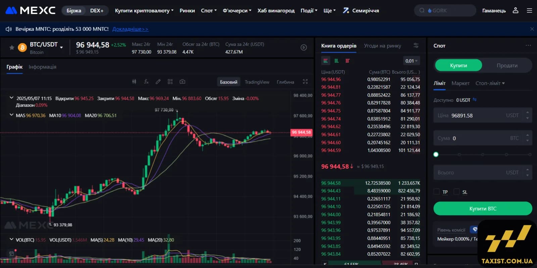Click the Bitcoin coin icon
The image size is (537, 268).
[x=22, y=48]
